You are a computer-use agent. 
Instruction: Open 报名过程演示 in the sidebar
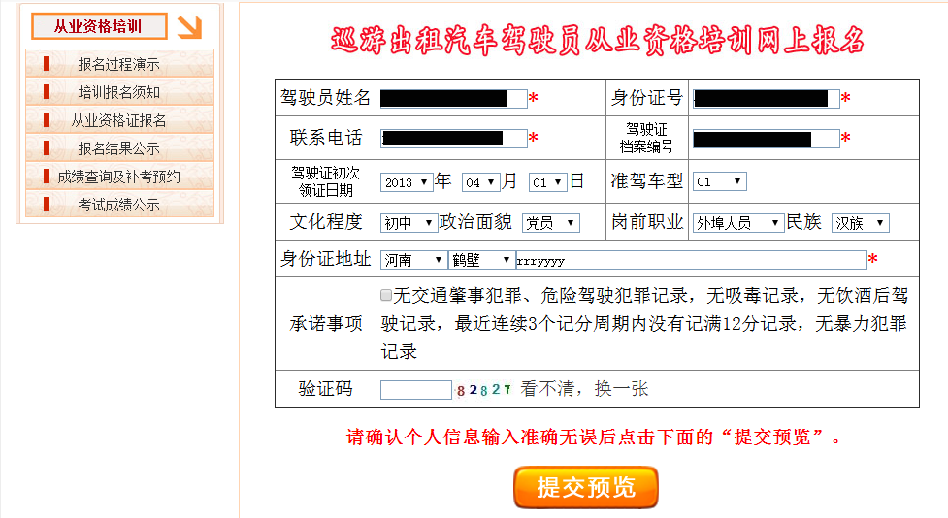click(119, 65)
